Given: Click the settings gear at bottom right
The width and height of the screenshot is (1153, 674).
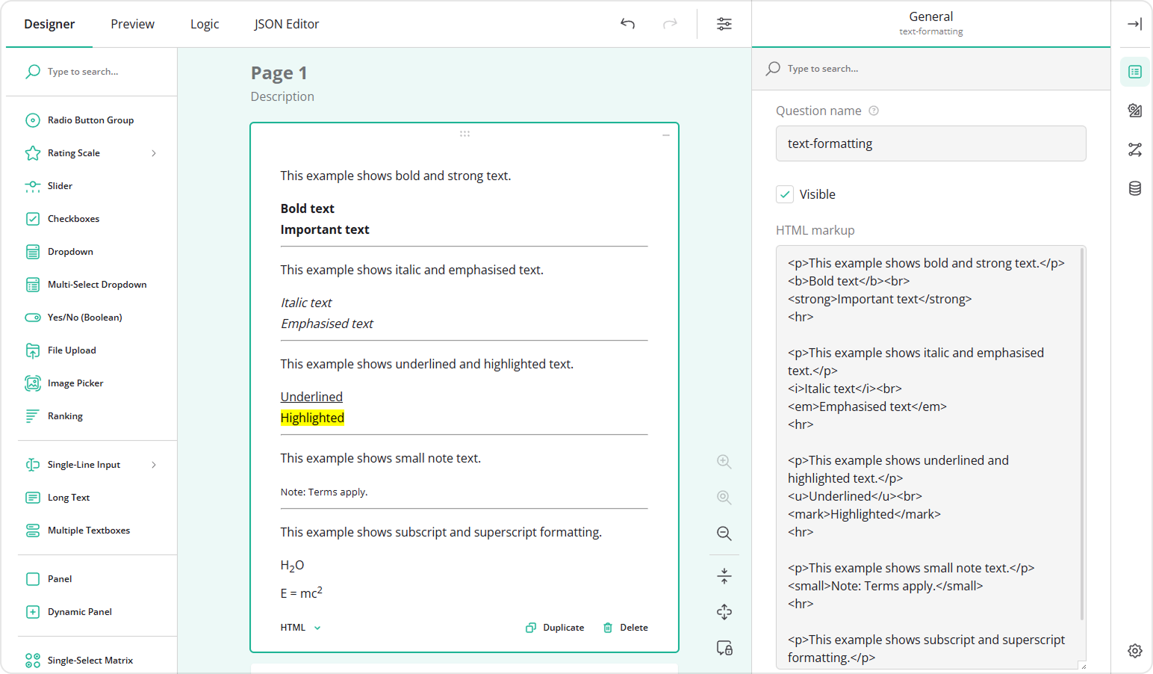Looking at the screenshot, I should coord(1135,651).
